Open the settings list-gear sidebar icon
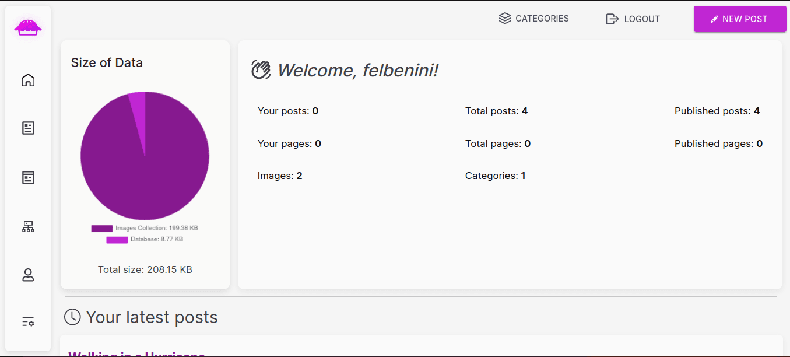790x357 pixels. tap(28, 321)
